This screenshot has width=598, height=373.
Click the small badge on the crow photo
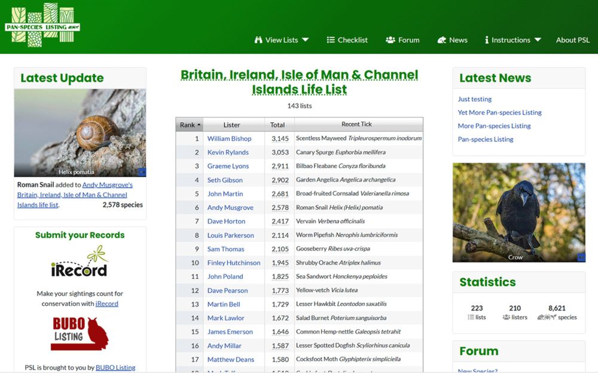581,257
